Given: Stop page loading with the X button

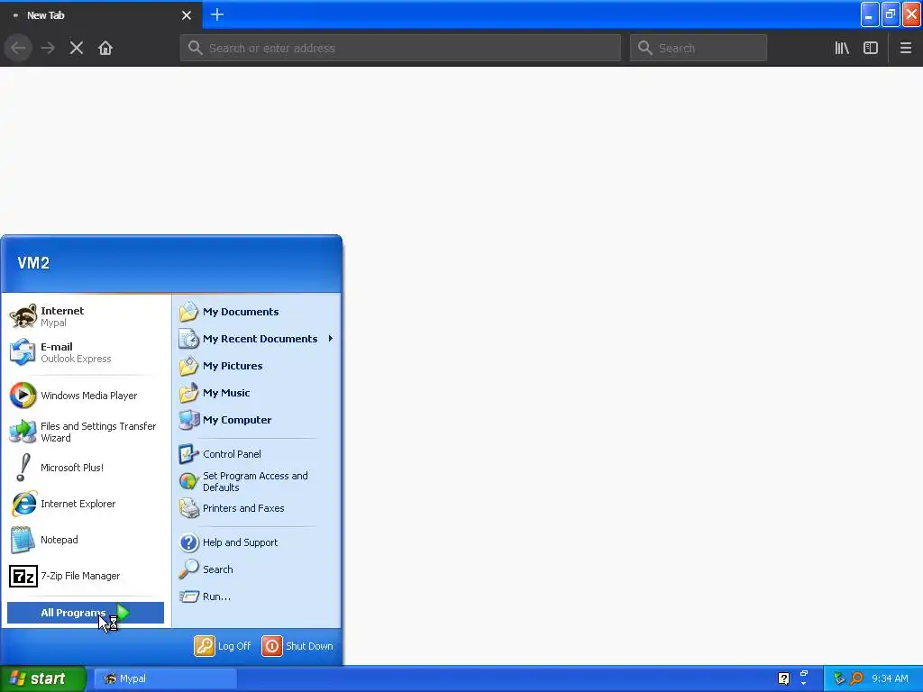Looking at the screenshot, I should click(x=77, y=48).
